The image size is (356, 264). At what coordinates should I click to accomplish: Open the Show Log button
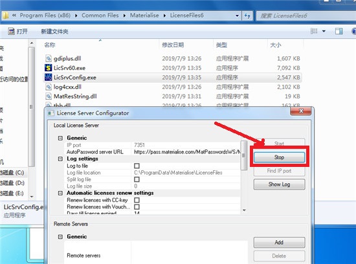tap(279, 184)
